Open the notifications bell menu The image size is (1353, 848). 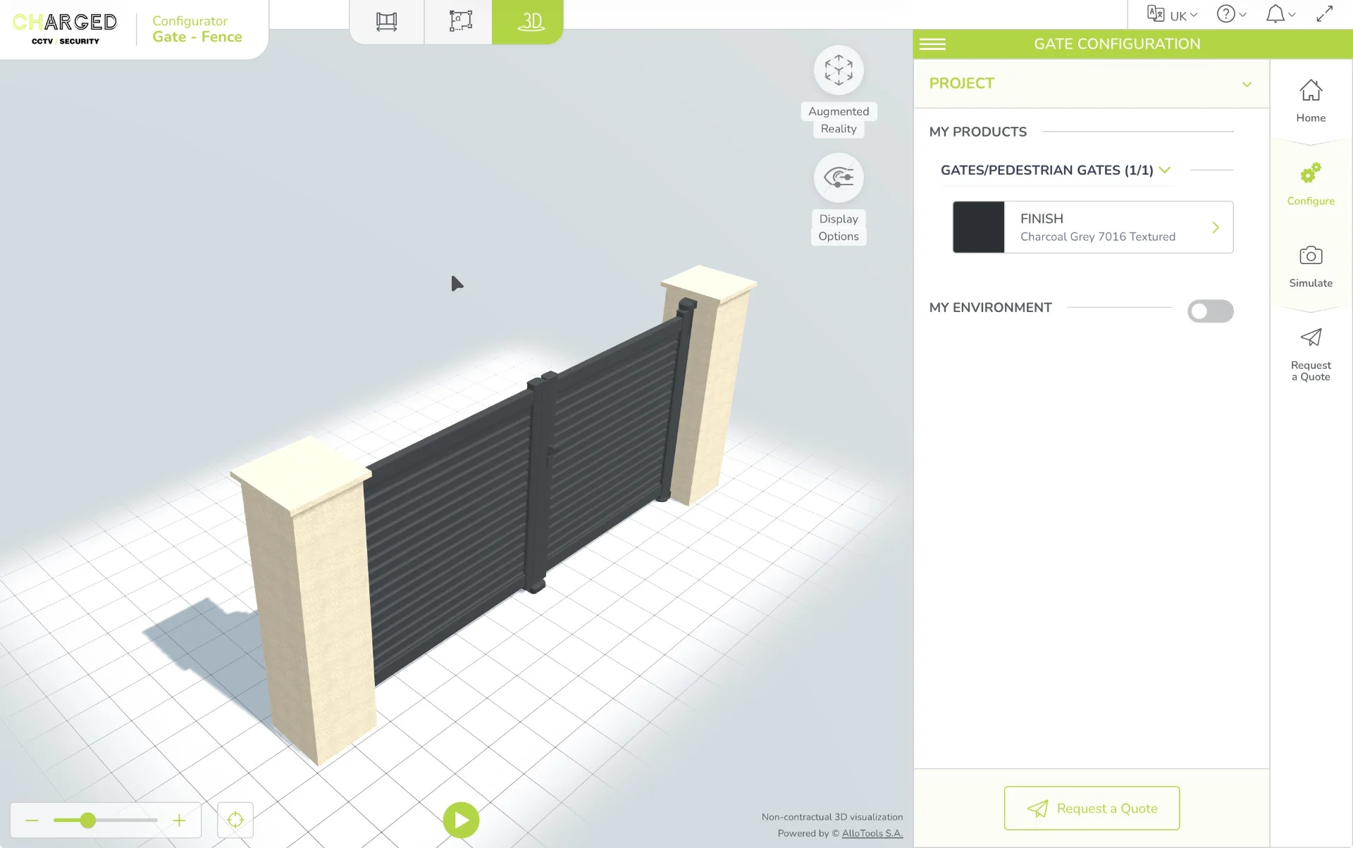tap(1280, 15)
